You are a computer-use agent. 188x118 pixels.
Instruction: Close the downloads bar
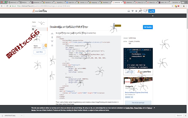pos(186,116)
